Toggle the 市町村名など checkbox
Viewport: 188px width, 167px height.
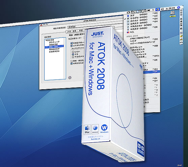click(x=72, y=64)
